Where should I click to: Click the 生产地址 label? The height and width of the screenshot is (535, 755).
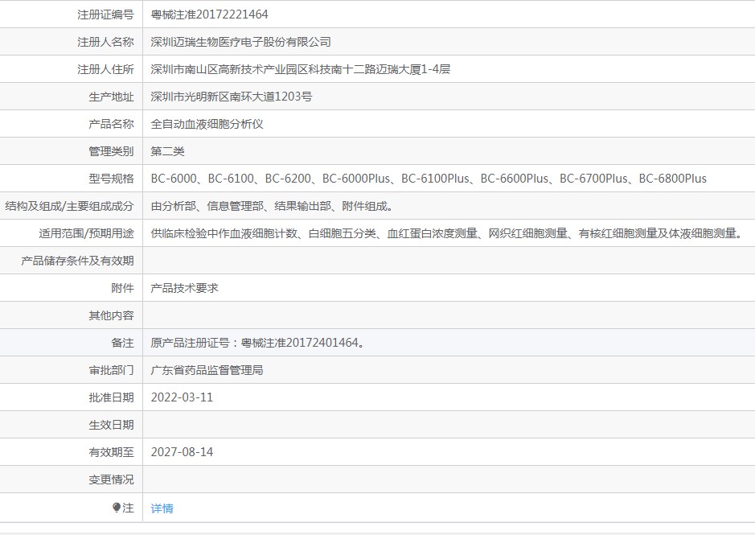(111, 97)
